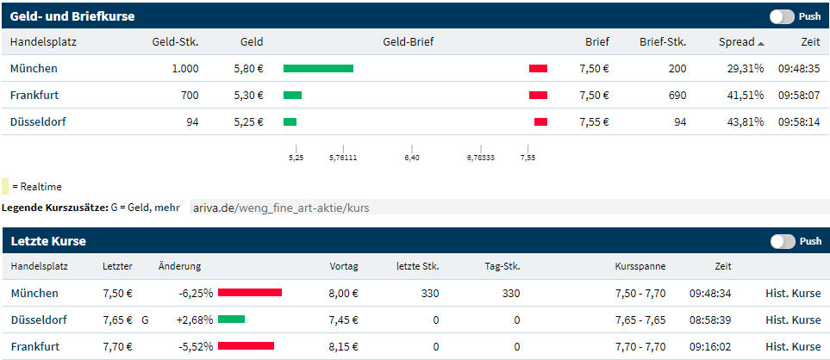This screenshot has height=360, width=830.
Task: Toggle Push switch in Letzte Kurse
Action: [x=783, y=242]
